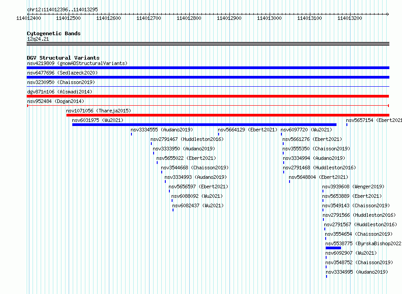Click nsv6097720 Wu2021 label
This screenshot has width=402, height=294.
pyautogui.click(x=306, y=130)
